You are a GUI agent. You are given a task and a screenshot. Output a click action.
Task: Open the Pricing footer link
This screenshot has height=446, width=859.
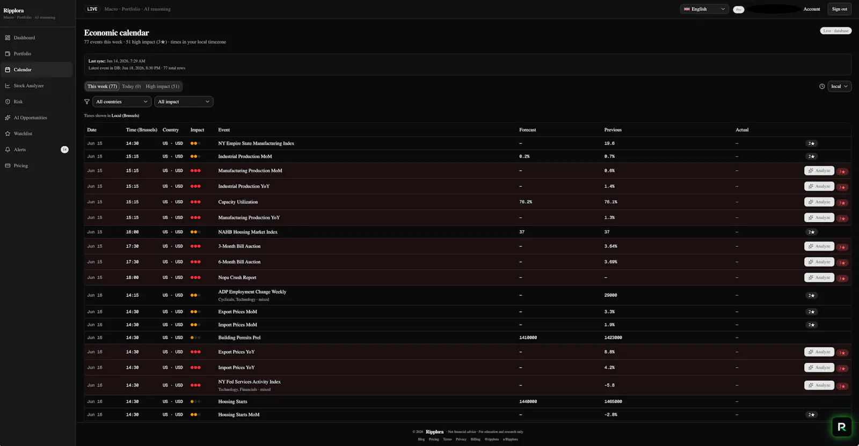point(434,439)
